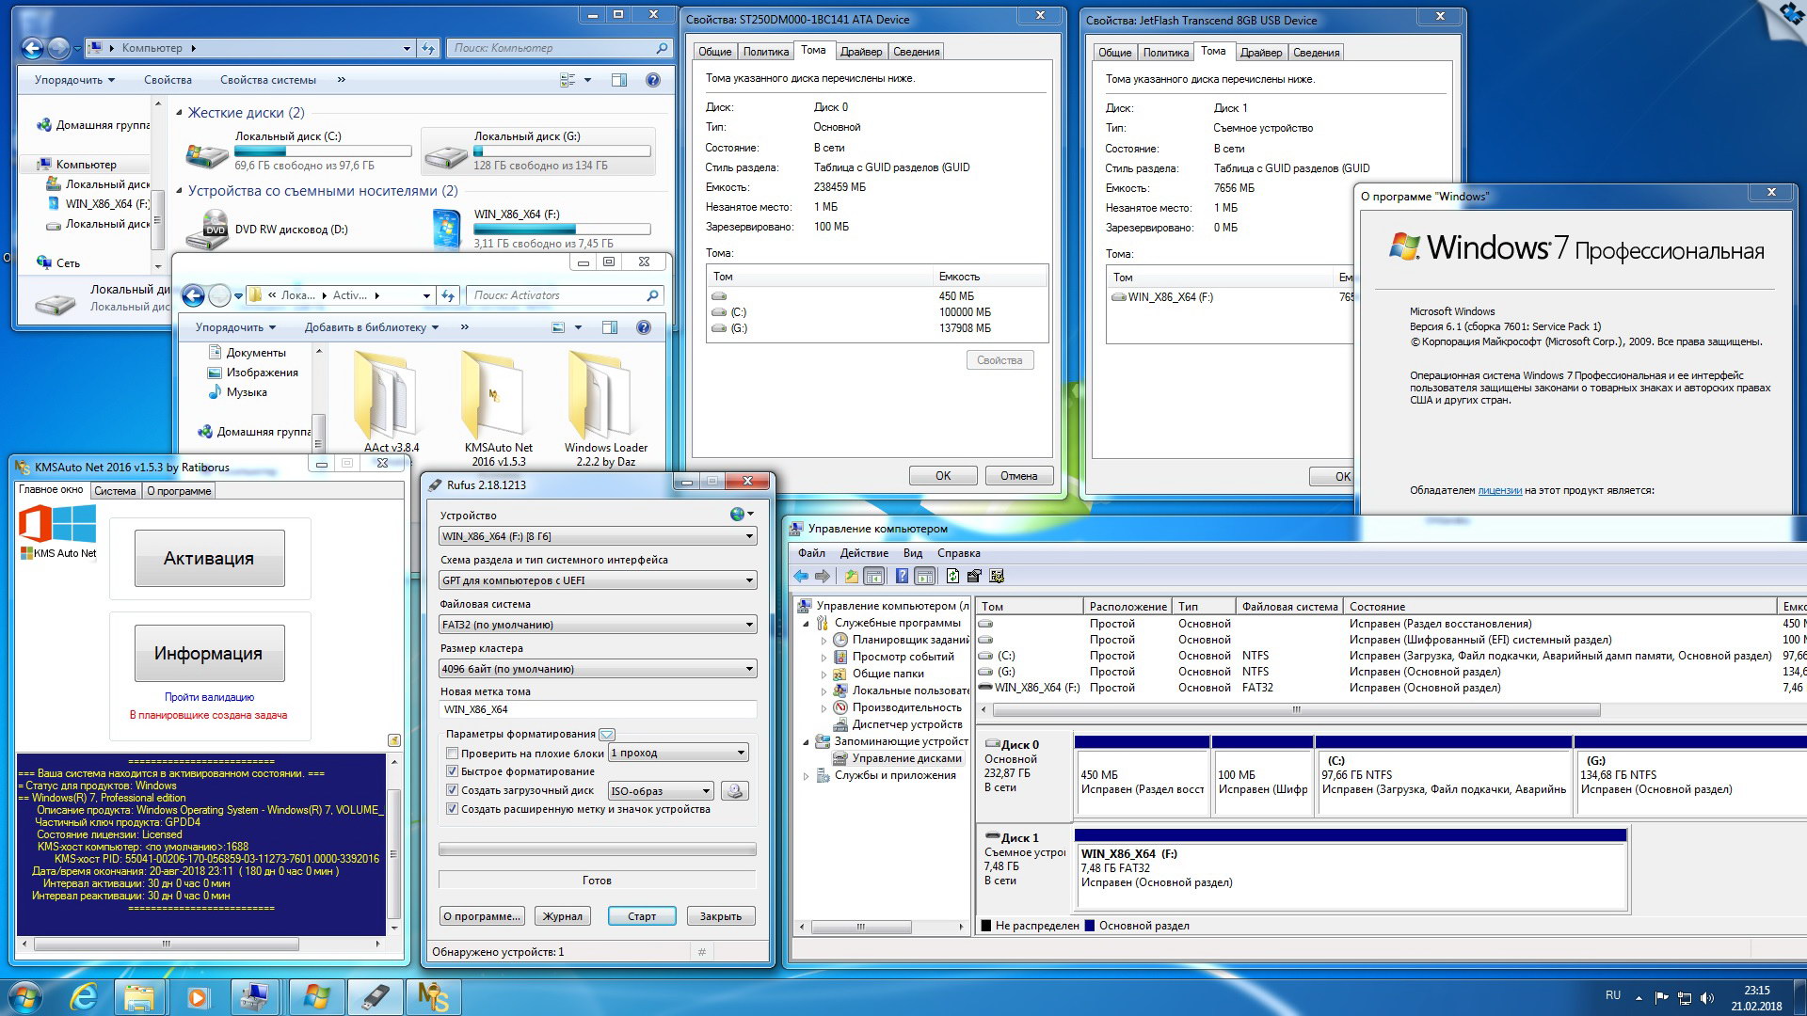Click volume label field WIN_X86_X64

point(598,709)
